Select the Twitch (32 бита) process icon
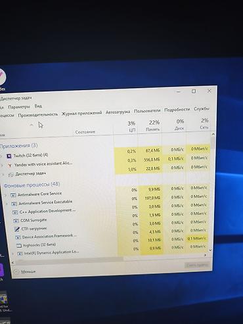Screen dimensions: 243x324 [x=9, y=156]
